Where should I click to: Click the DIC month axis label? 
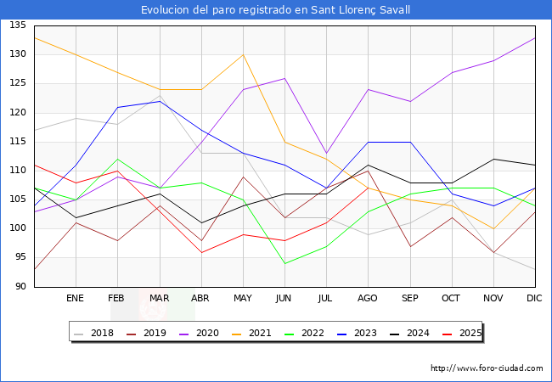[x=534, y=298]
